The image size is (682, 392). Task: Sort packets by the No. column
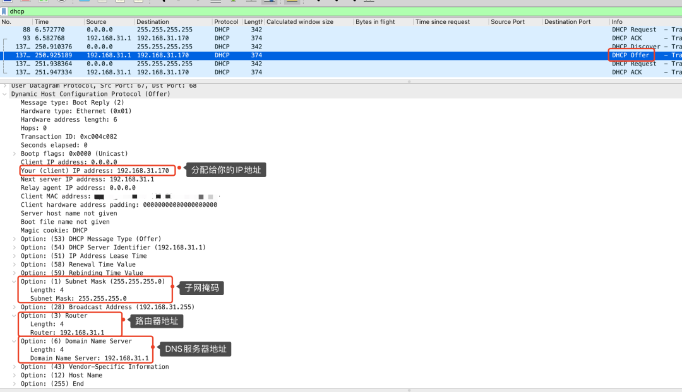pos(16,21)
